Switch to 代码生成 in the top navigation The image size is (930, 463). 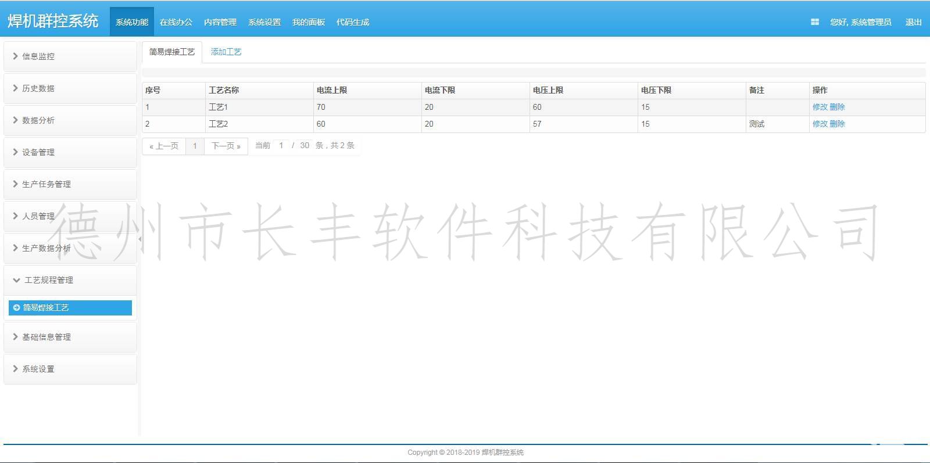click(352, 22)
